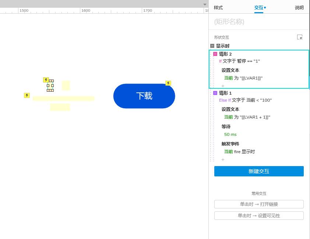The width and height of the screenshot is (310, 239).
Task: Select the blue 下载 button on canvas
Action: 144,96
